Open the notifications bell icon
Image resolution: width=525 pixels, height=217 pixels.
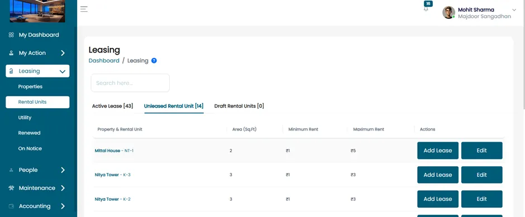pos(426,9)
